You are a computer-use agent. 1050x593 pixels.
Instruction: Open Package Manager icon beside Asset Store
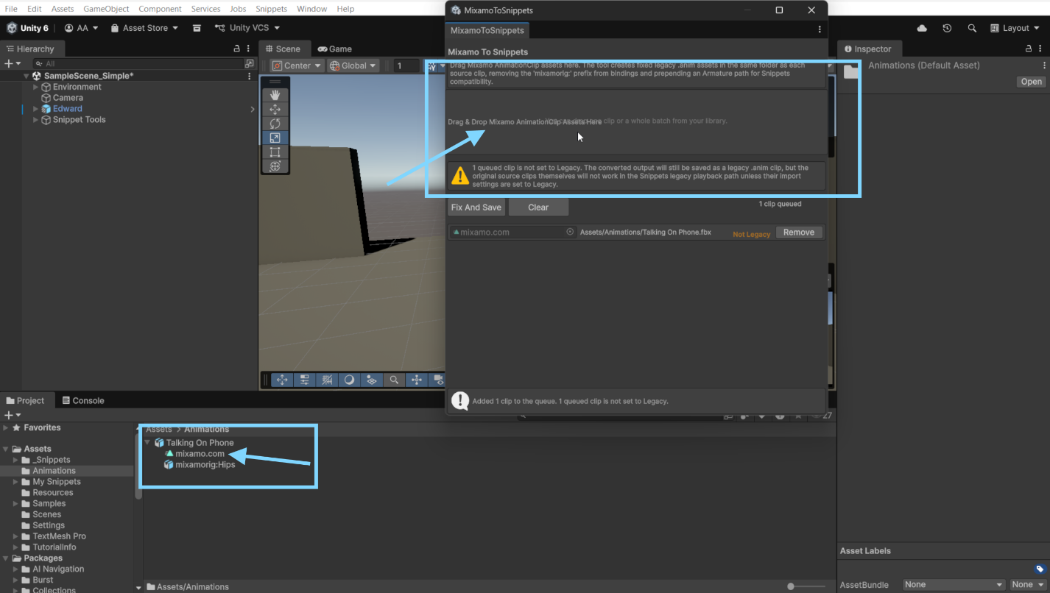pyautogui.click(x=197, y=28)
